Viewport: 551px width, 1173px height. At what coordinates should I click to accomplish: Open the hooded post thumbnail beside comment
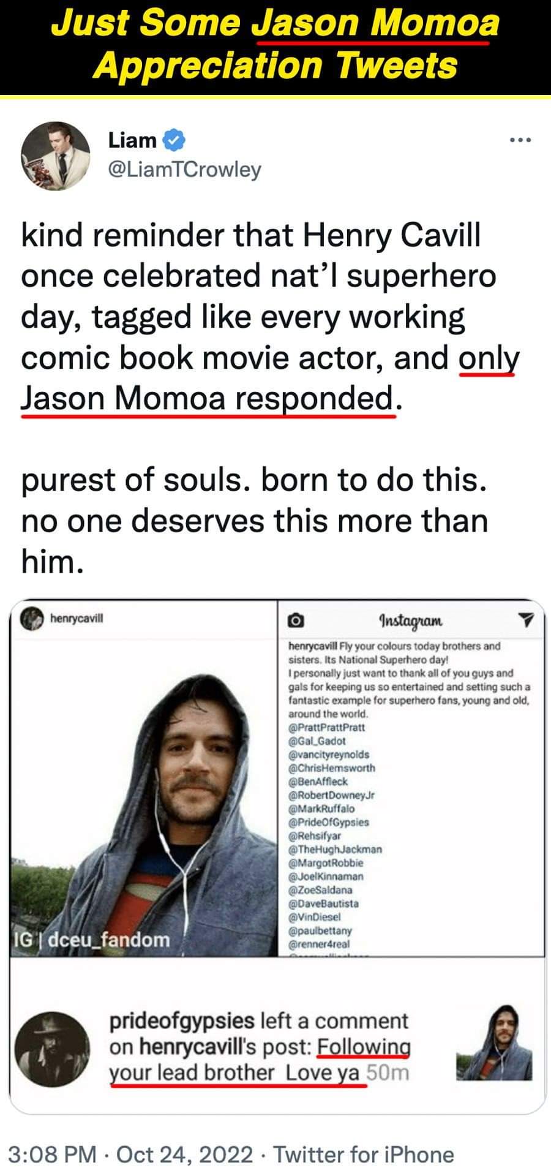(495, 1043)
